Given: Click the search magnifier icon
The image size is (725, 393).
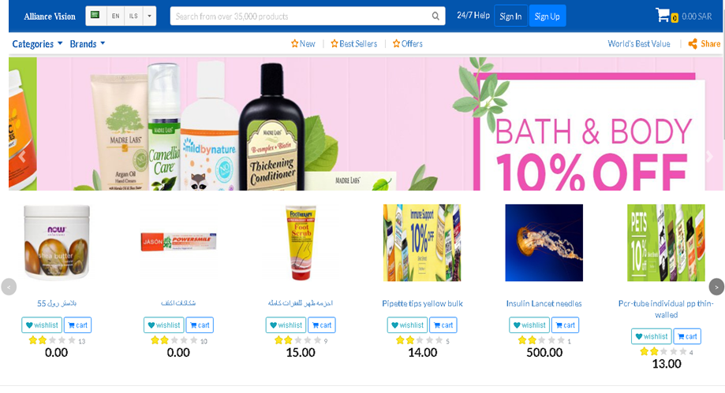Looking at the screenshot, I should 435,17.
